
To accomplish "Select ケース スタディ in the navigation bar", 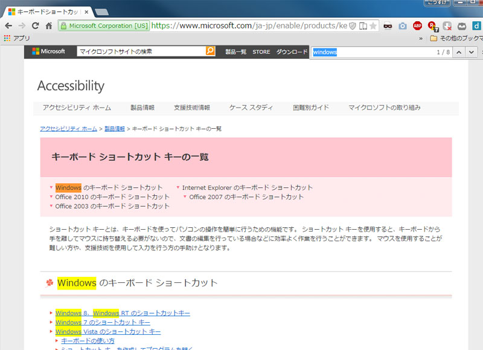I will 251,108.
